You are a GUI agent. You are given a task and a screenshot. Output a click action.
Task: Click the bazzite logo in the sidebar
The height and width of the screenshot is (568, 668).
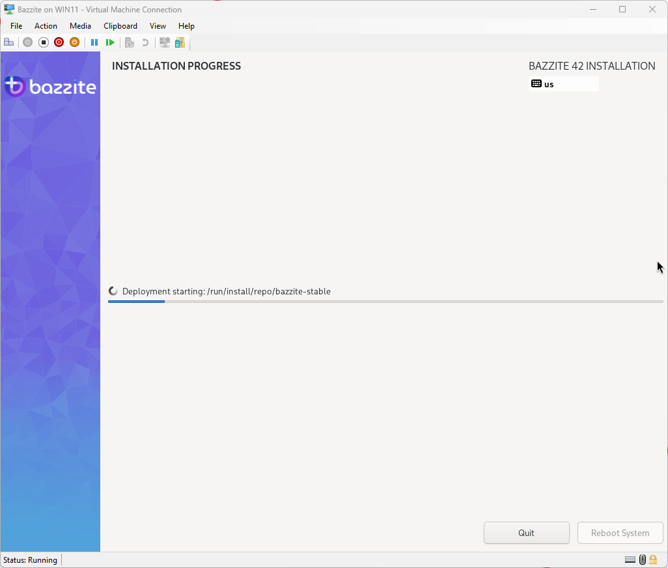tap(50, 87)
